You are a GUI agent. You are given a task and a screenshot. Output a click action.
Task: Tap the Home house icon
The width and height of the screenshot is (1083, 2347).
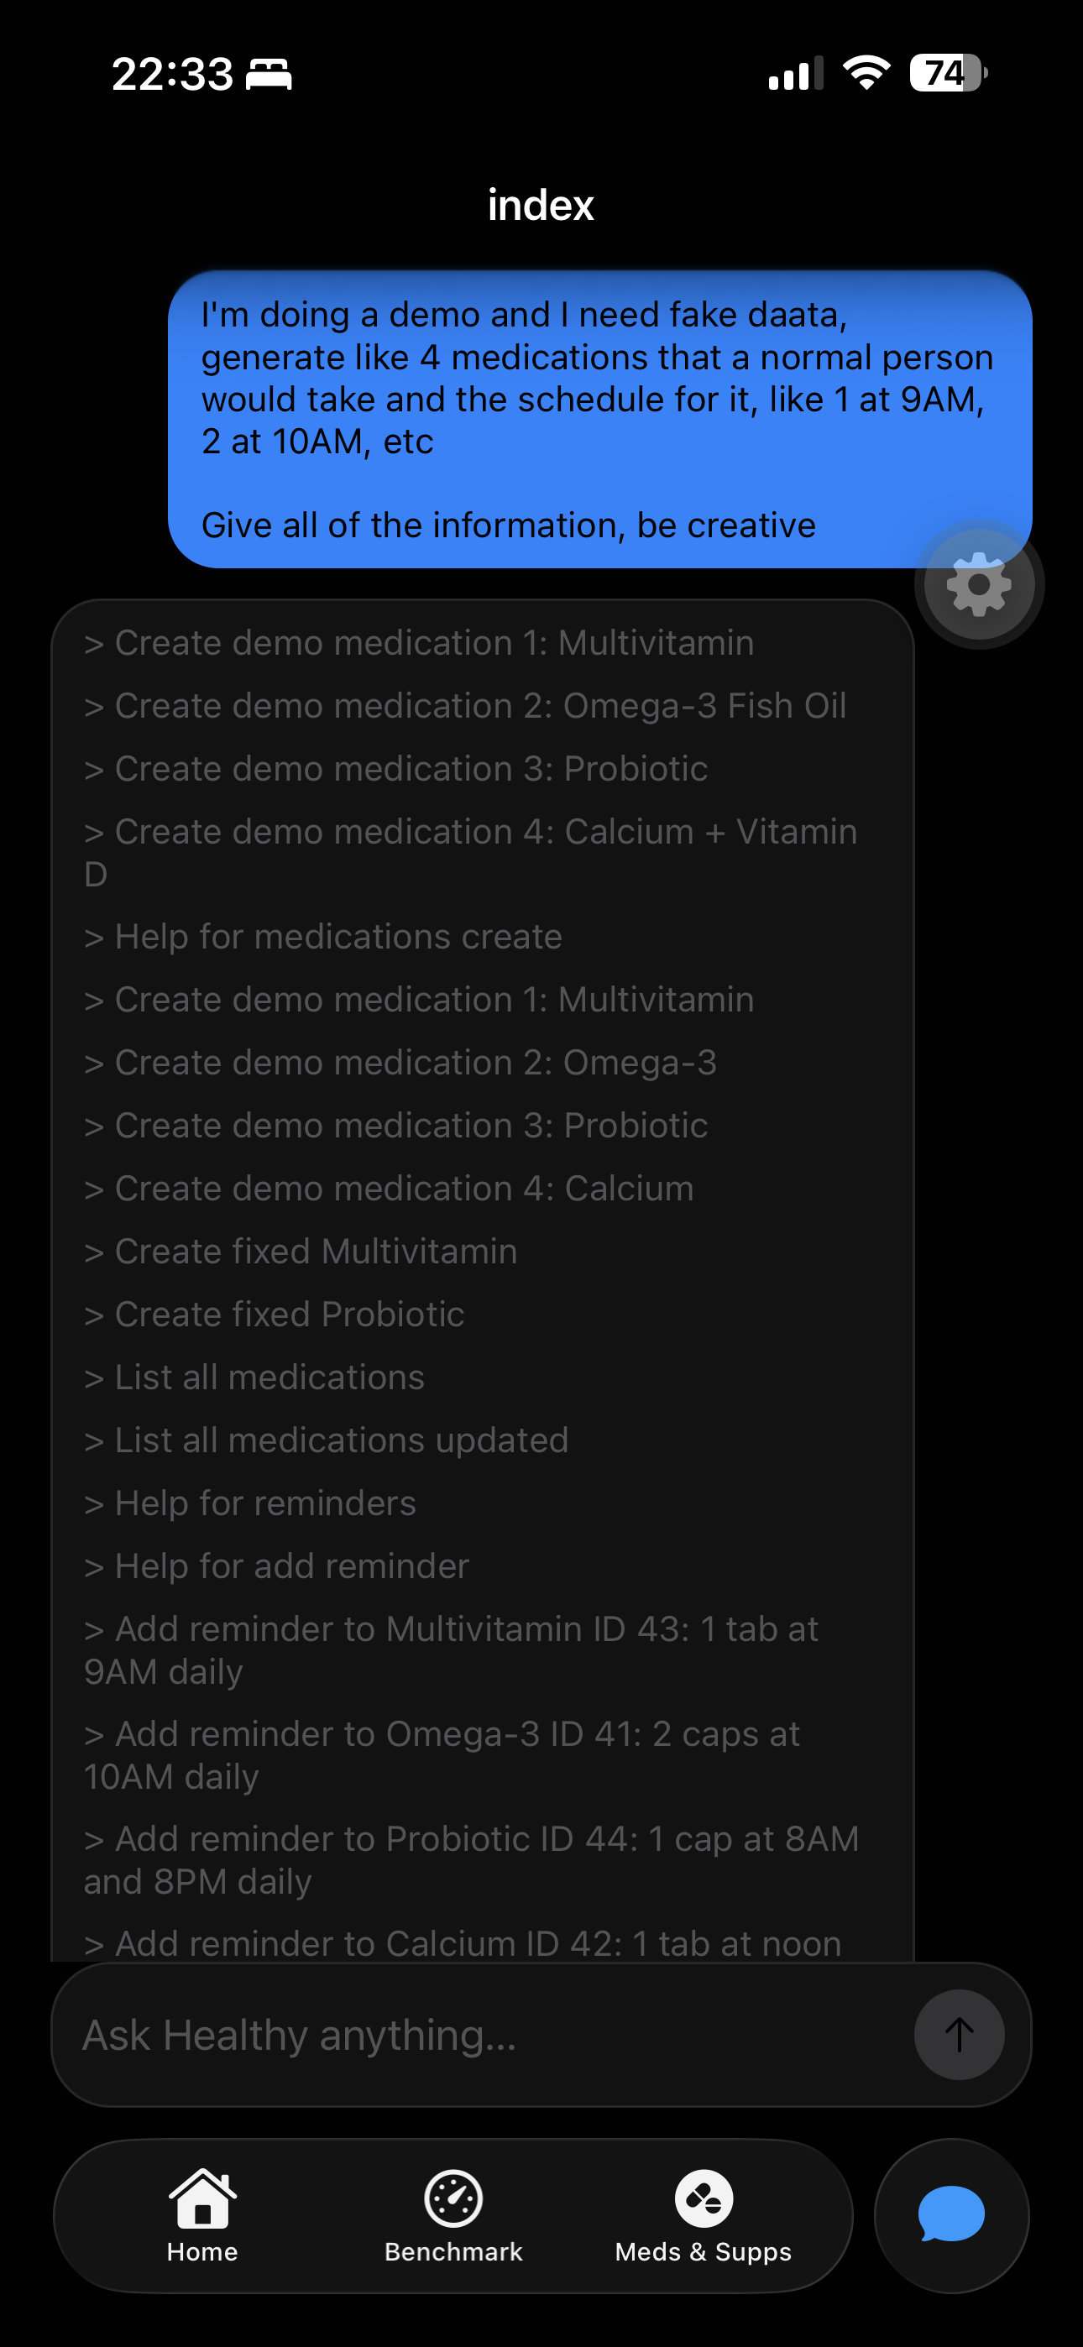tap(202, 2198)
